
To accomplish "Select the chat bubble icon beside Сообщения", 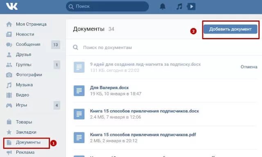I will [x=9, y=45].
